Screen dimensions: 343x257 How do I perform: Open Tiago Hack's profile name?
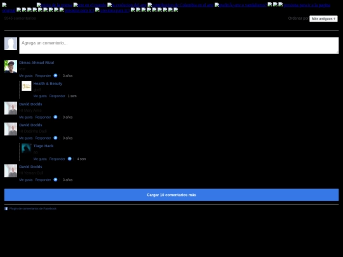pyautogui.click(x=43, y=146)
